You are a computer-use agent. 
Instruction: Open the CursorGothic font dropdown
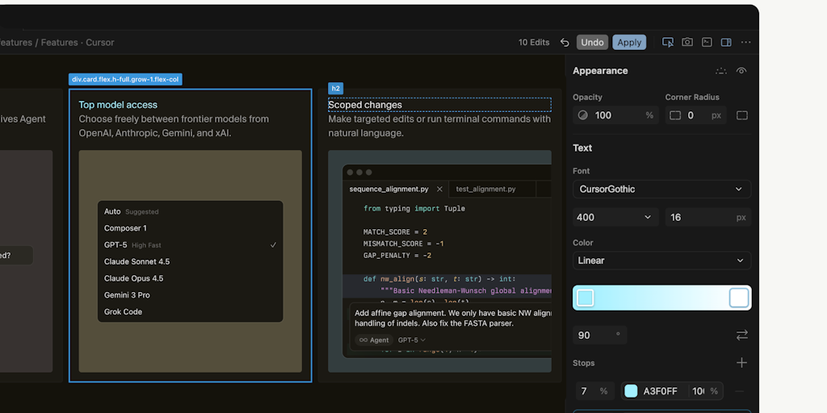661,190
